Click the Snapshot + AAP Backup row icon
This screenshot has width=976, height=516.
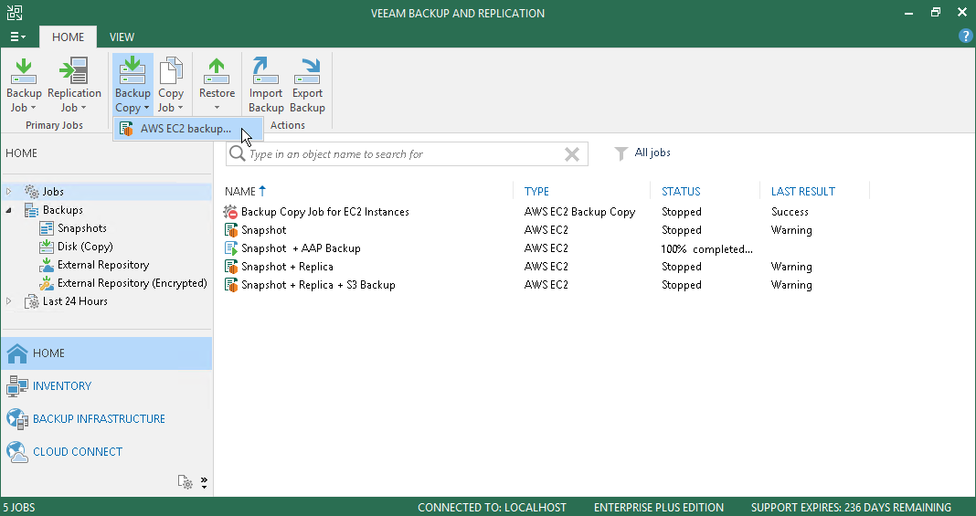231,248
